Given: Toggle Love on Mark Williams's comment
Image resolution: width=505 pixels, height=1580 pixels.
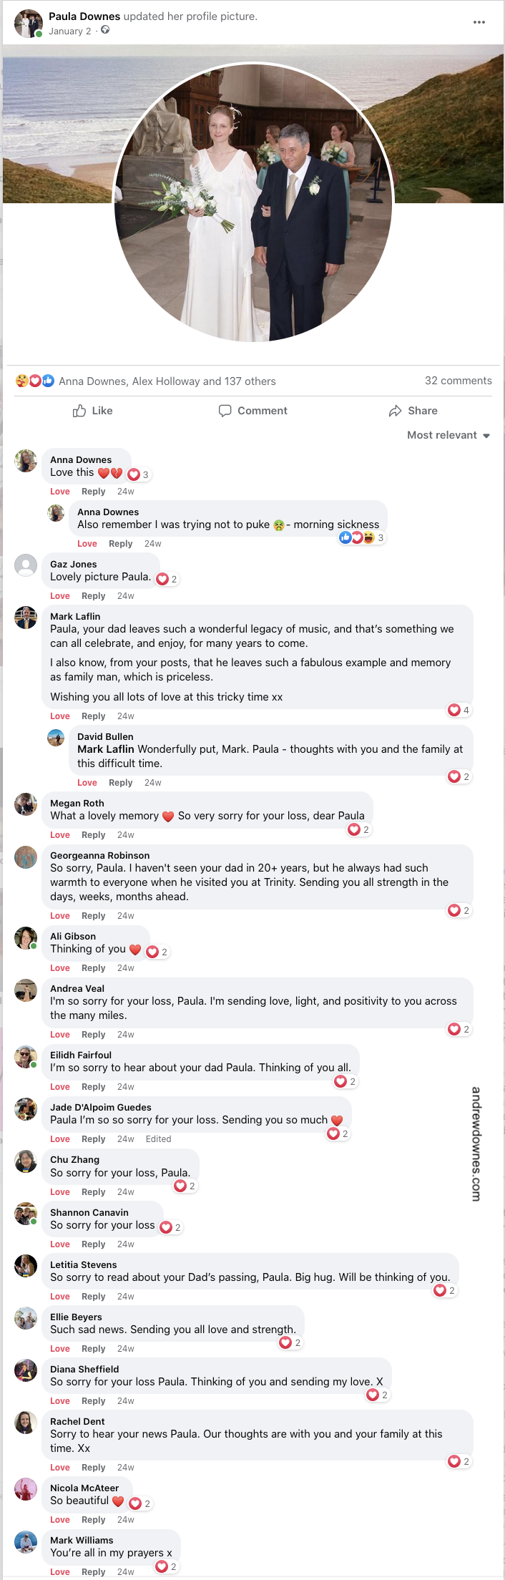Looking at the screenshot, I should (x=60, y=1572).
